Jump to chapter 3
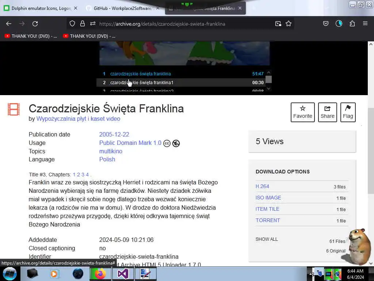The image size is (374, 281). point(83,175)
